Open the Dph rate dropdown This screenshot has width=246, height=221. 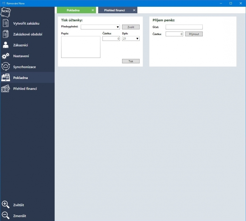131,39
